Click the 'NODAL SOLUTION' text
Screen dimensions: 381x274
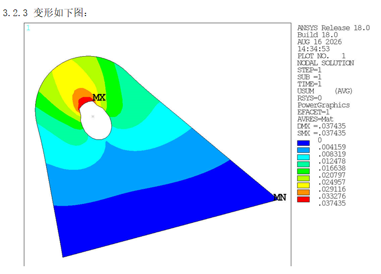tap(325, 63)
